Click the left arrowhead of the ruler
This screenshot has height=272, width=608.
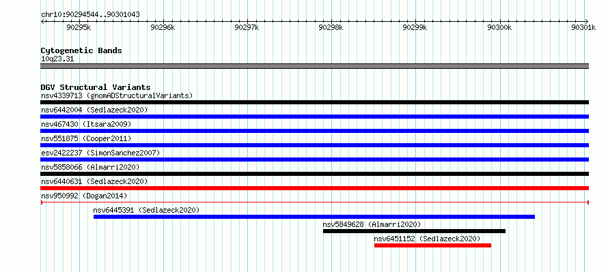click(42, 21)
